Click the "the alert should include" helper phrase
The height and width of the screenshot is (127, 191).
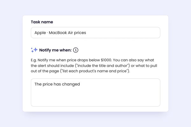tap(52, 66)
